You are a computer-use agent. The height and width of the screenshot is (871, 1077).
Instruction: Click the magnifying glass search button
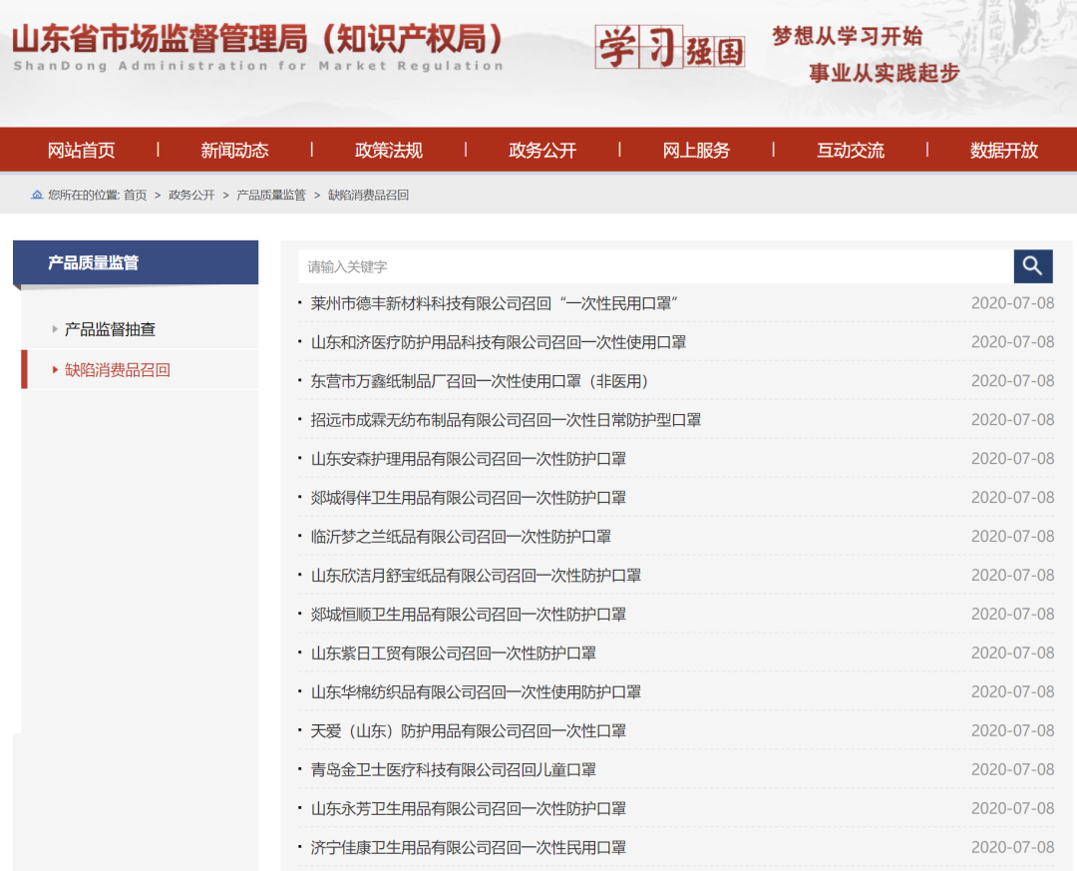pos(1033,266)
